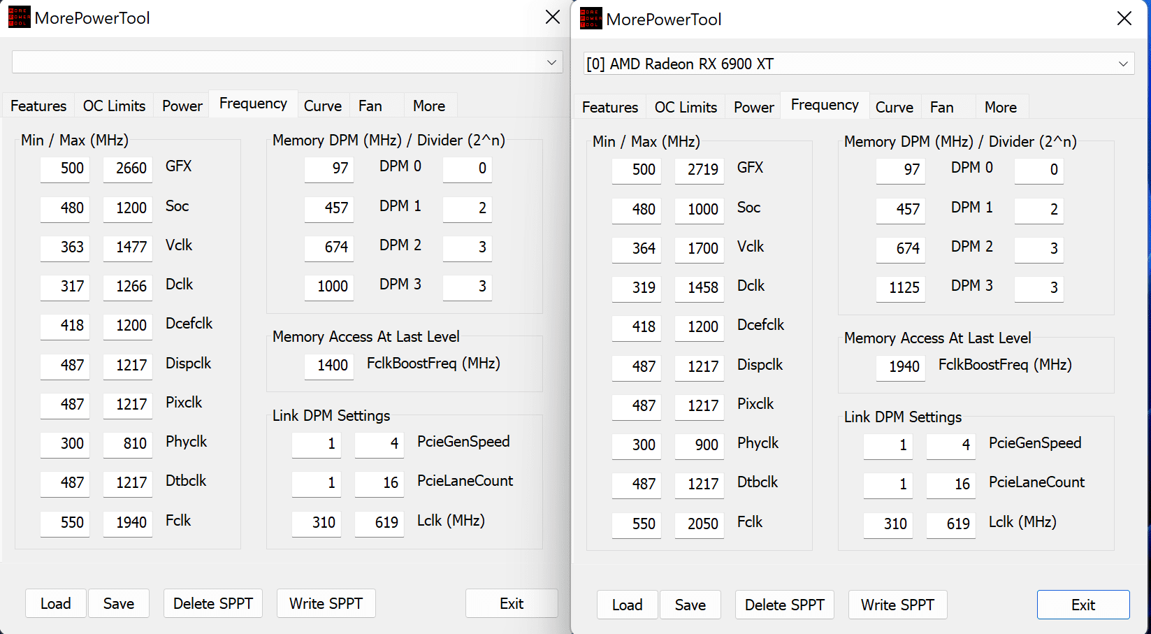
Task: Edit DPM 0 memory field 97 in left window
Action: click(x=329, y=168)
